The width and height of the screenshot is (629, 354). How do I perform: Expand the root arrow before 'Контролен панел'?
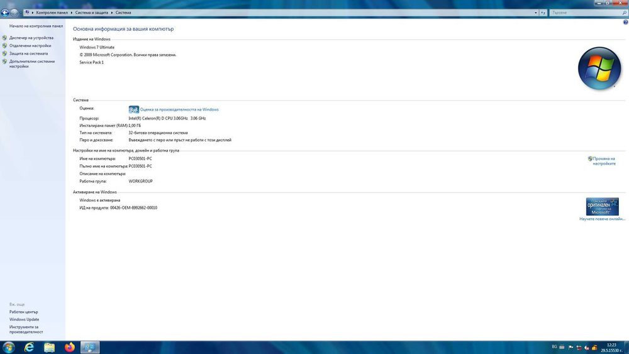tap(33, 13)
